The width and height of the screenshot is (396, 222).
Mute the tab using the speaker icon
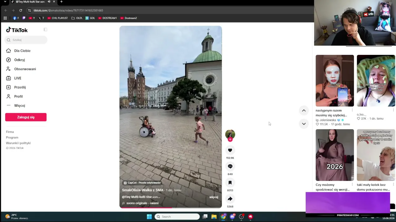tap(49, 2)
